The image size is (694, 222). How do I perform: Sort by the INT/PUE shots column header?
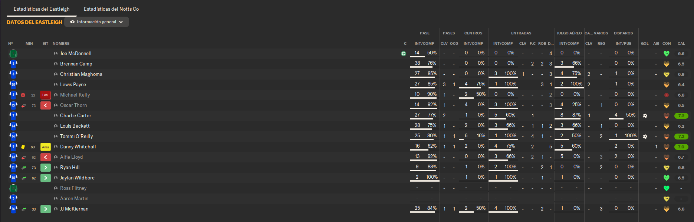point(624,44)
